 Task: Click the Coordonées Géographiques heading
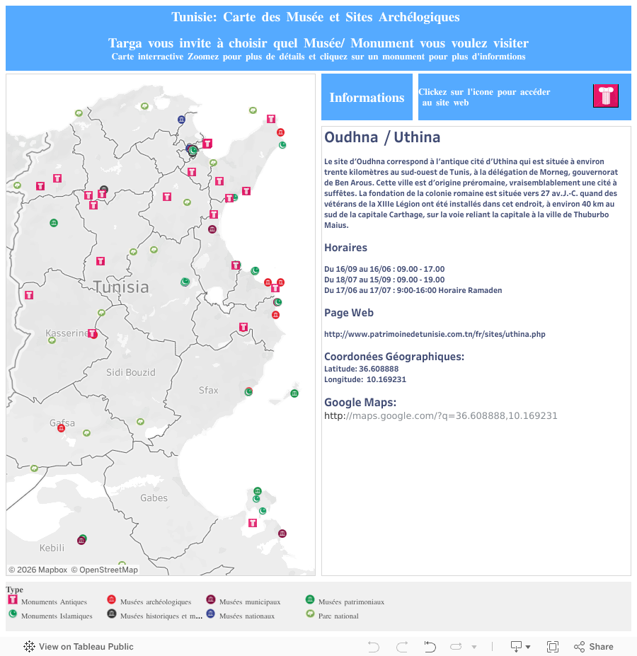[394, 357]
